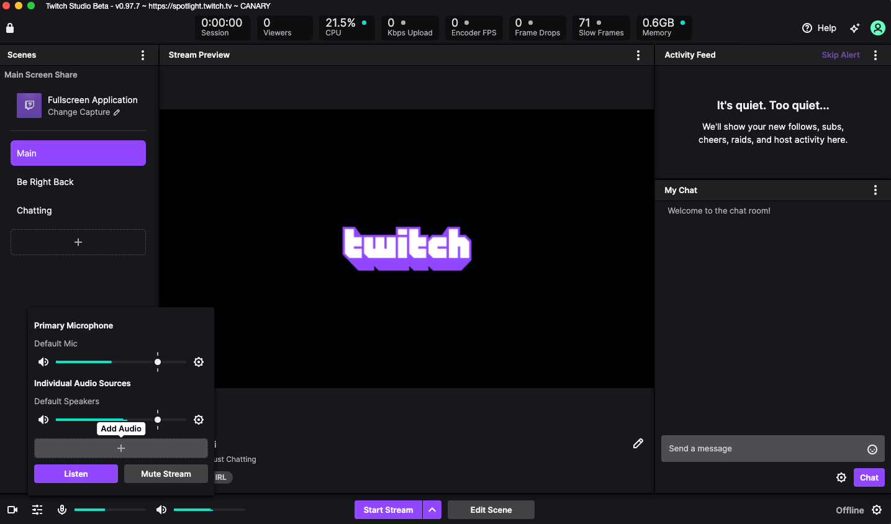This screenshot has height=524, width=891.
Task: Open settings gear next to Offline
Action: [x=877, y=510]
